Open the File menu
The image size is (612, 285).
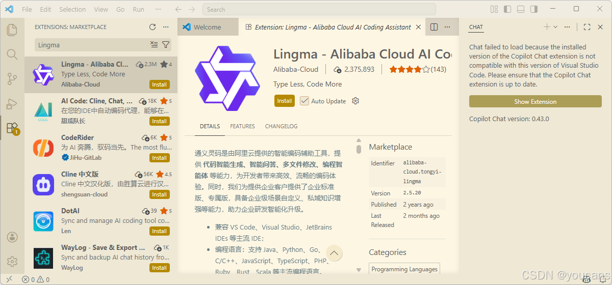(x=27, y=9)
